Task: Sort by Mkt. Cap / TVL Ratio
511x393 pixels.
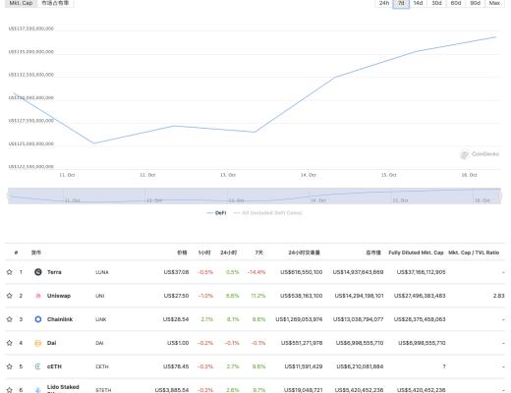Action: [x=474, y=253]
